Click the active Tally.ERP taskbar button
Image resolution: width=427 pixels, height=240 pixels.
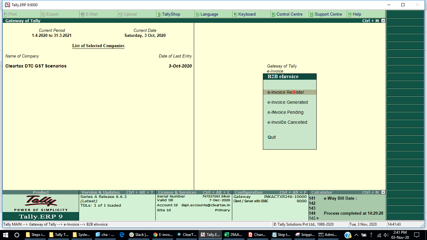[210, 235]
